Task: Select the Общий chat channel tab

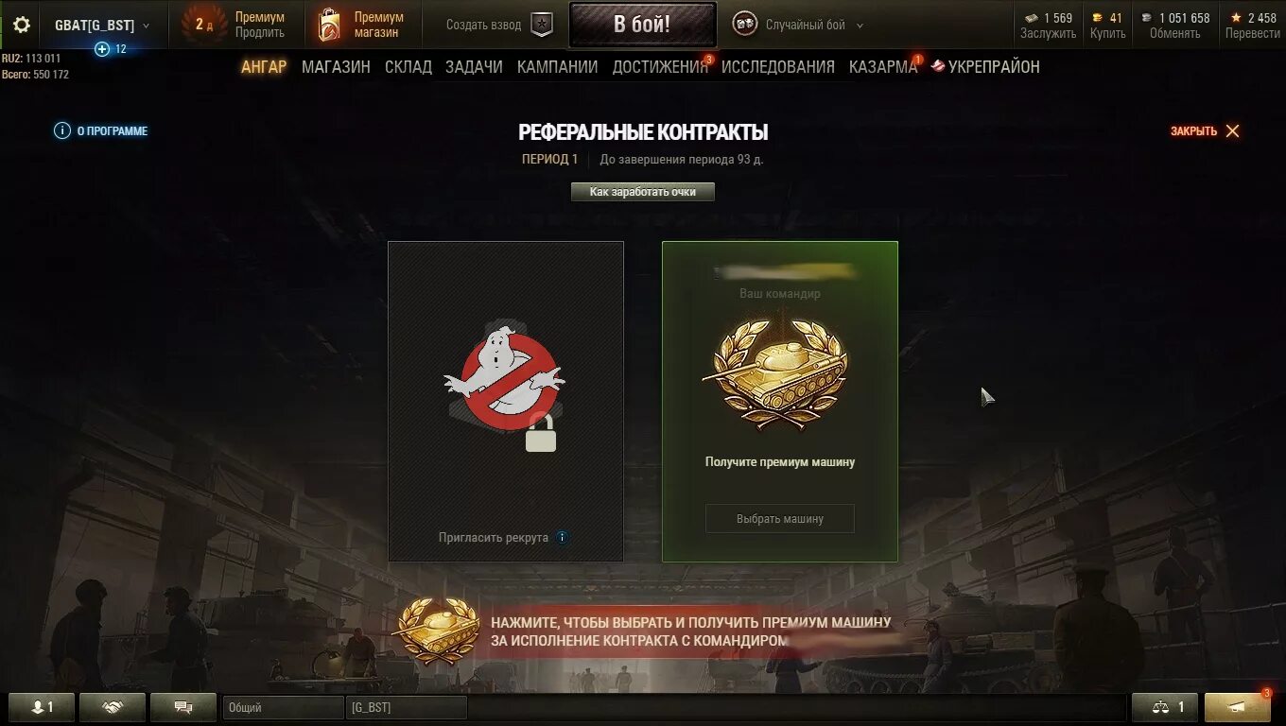Action: click(x=283, y=707)
